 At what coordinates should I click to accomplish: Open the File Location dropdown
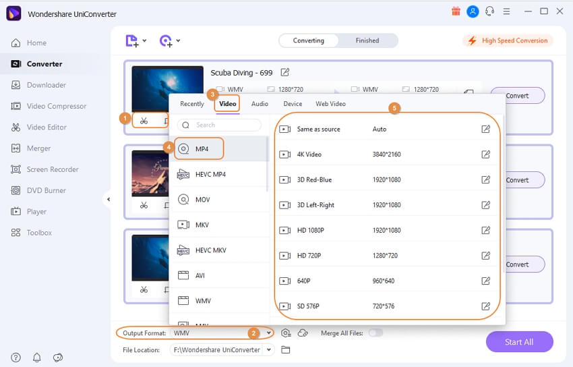(269, 349)
